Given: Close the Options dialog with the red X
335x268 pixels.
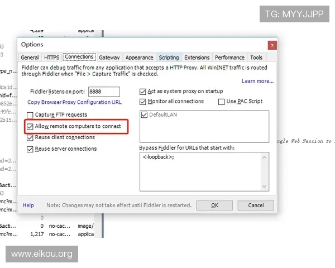Looking at the screenshot, I should [x=272, y=45].
